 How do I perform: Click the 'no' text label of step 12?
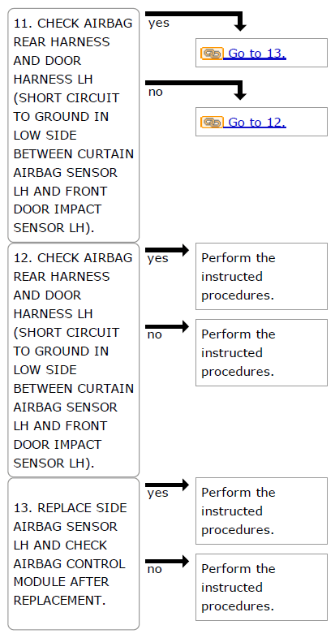click(x=154, y=335)
